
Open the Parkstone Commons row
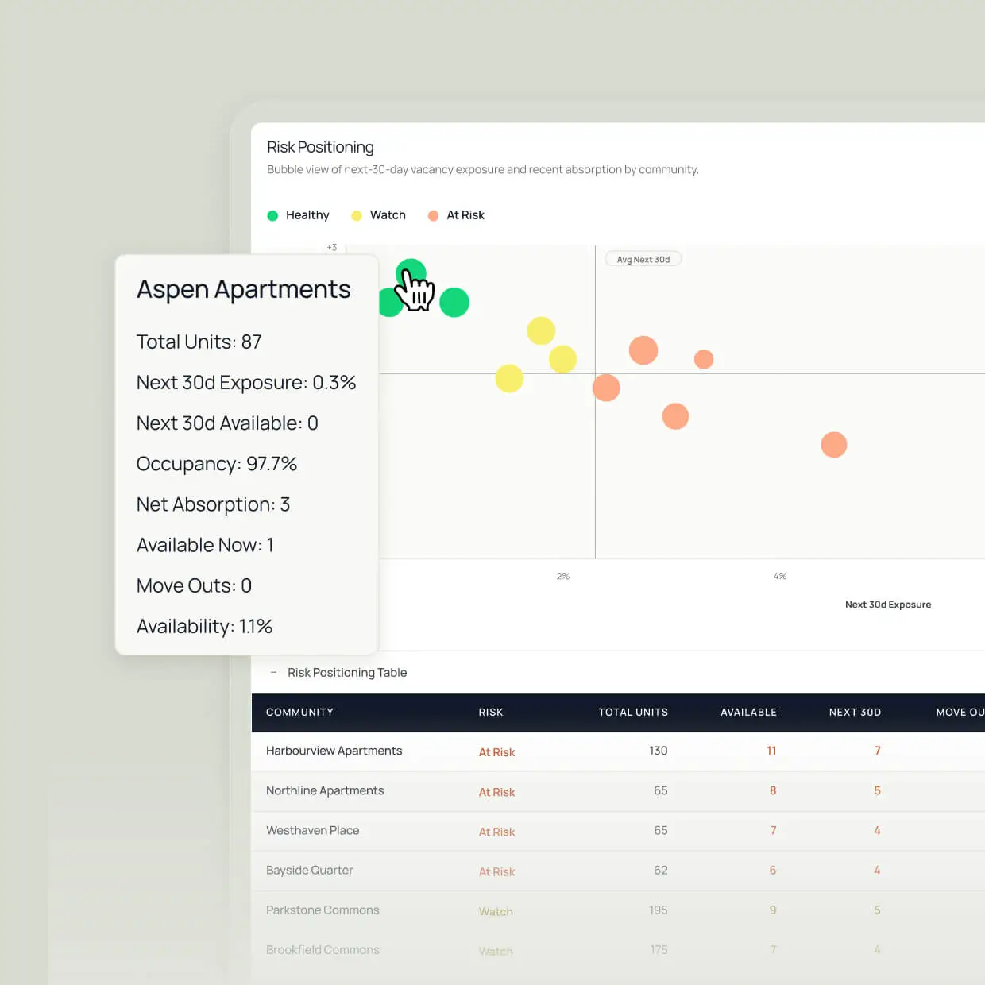618,910
